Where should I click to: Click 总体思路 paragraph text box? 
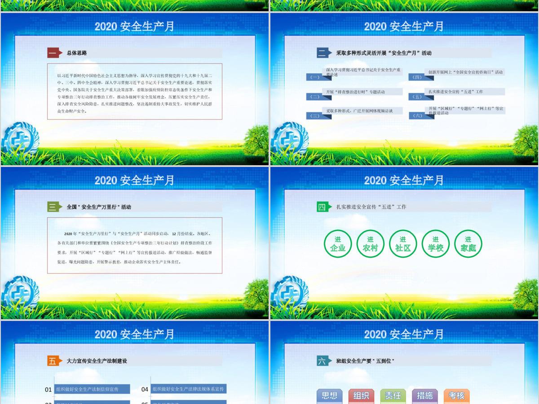[x=135, y=92]
